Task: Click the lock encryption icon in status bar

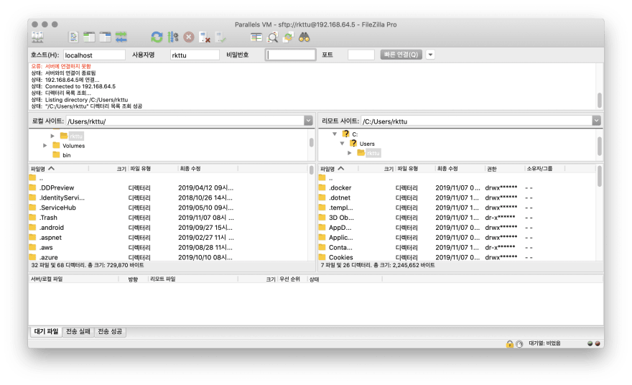Action: (510, 344)
